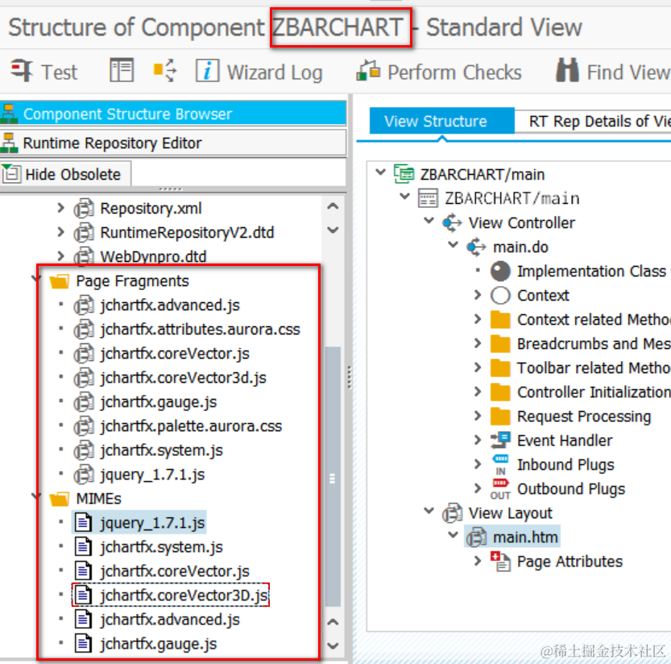Click the tree's vertical scrollbar thumb

pyautogui.click(x=333, y=476)
